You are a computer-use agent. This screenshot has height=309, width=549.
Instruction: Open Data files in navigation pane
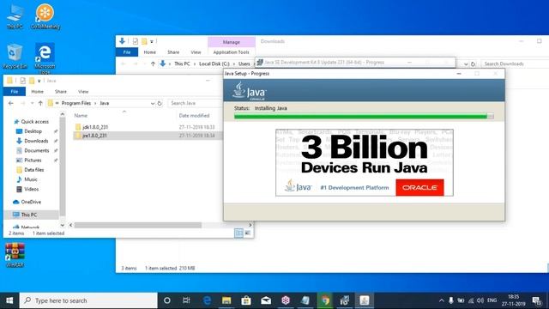[34, 170]
